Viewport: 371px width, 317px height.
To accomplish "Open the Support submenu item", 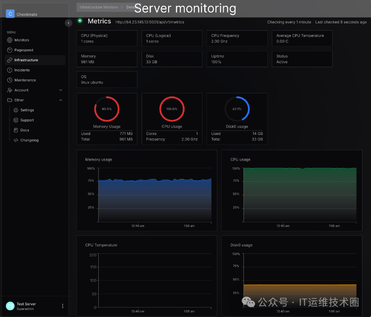I will pyautogui.click(x=38, y=120).
